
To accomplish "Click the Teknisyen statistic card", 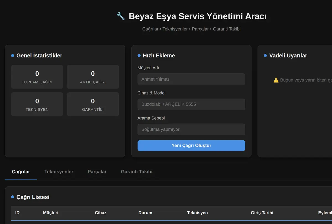I will tap(37, 104).
